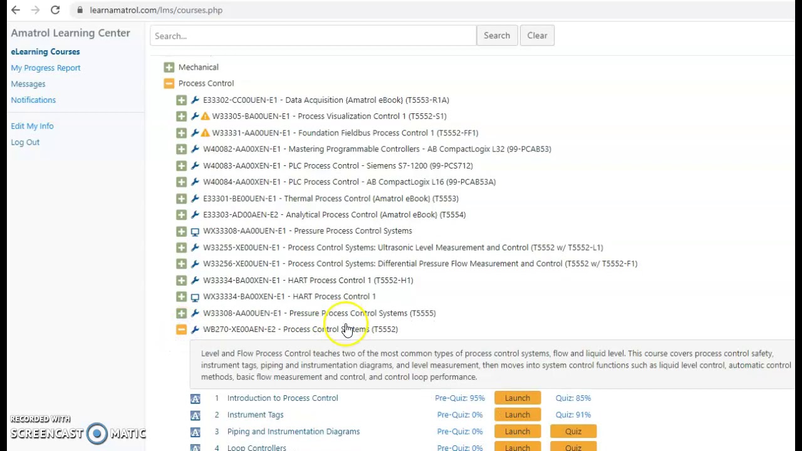Launch the Instrument Tags lesson
802x451 pixels.
tap(518, 415)
